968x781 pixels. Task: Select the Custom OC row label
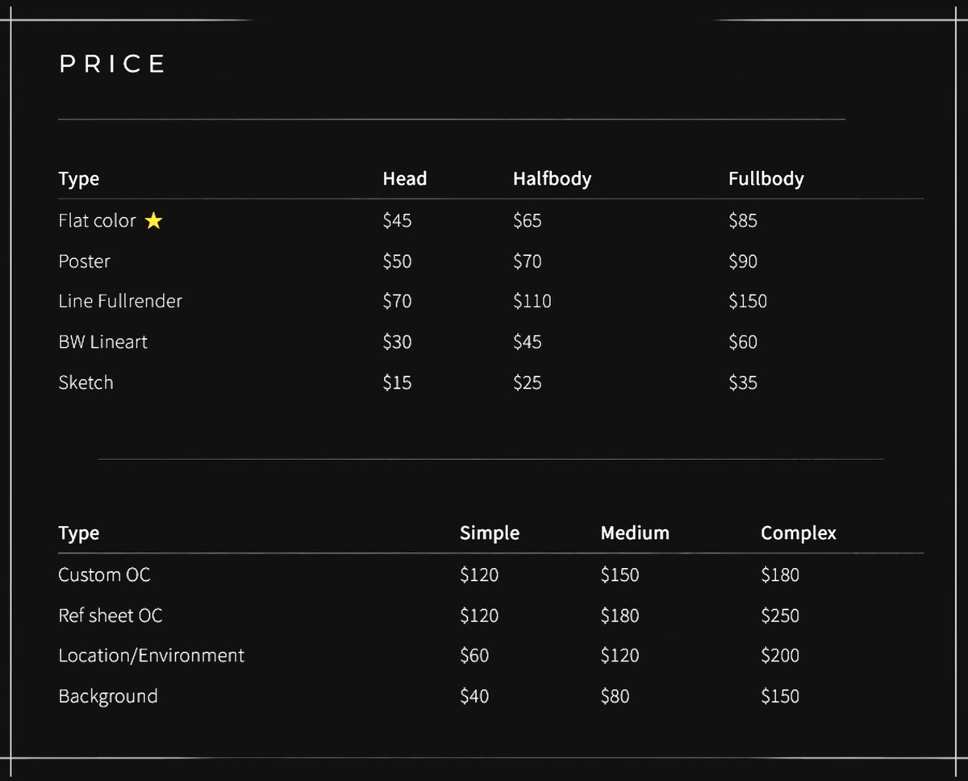coord(104,575)
